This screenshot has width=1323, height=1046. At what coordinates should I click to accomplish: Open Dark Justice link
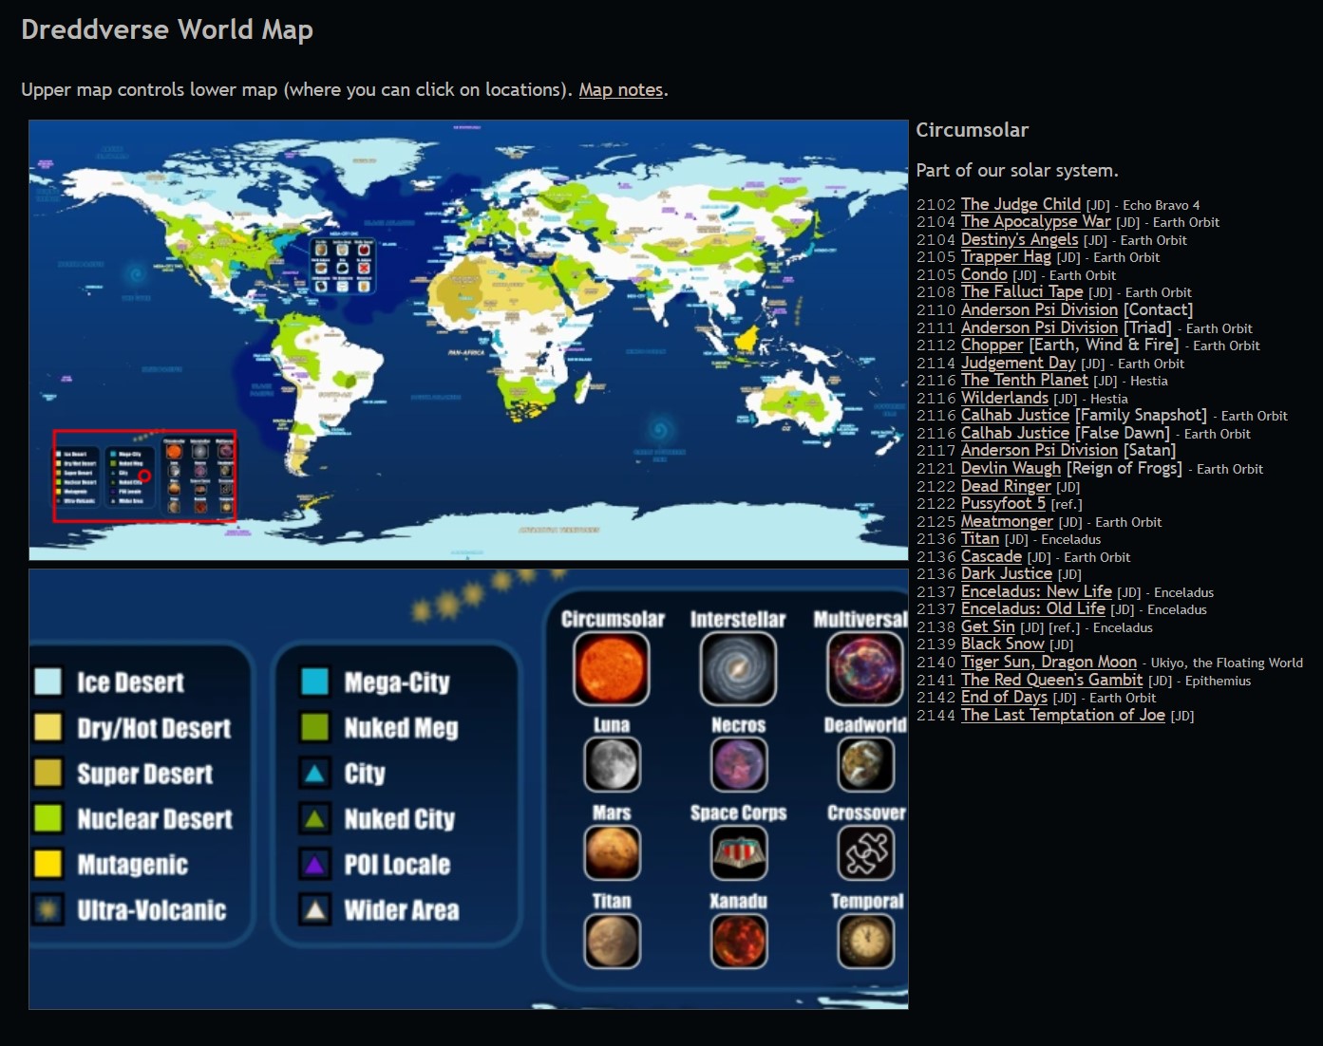click(1007, 574)
